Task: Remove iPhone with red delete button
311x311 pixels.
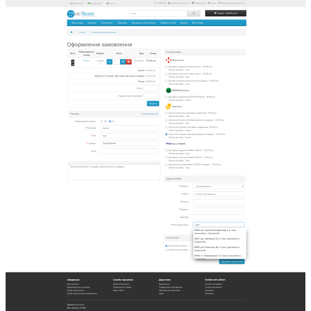Action: click(129, 62)
